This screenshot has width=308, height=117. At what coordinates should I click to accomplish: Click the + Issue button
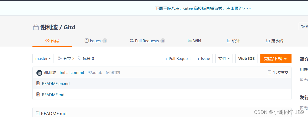203,59
